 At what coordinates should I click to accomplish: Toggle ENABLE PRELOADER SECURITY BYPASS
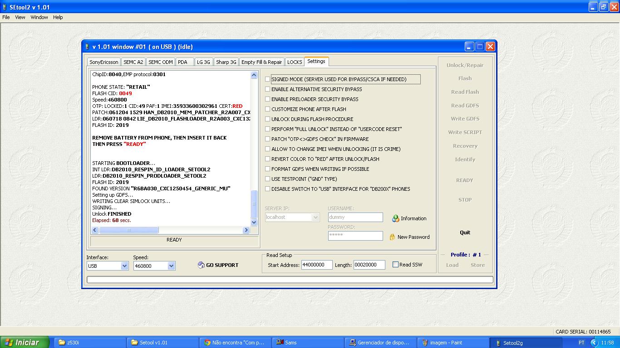(268, 99)
